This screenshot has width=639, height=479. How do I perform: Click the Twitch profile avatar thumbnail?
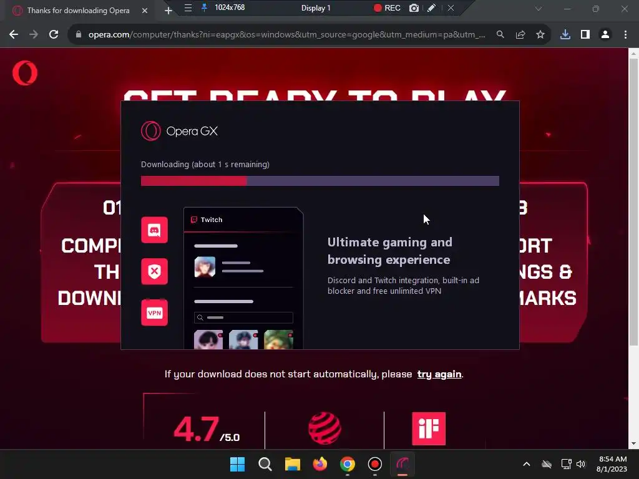[205, 267]
